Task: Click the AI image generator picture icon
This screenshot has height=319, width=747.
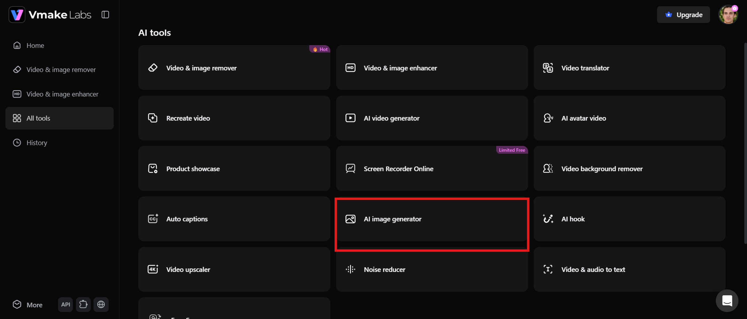Action: coord(350,219)
